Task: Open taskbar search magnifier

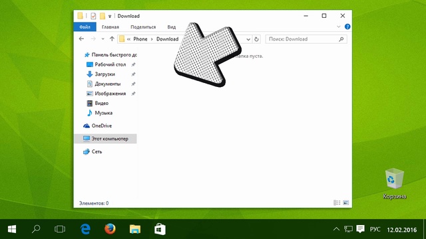Action: 36,229
